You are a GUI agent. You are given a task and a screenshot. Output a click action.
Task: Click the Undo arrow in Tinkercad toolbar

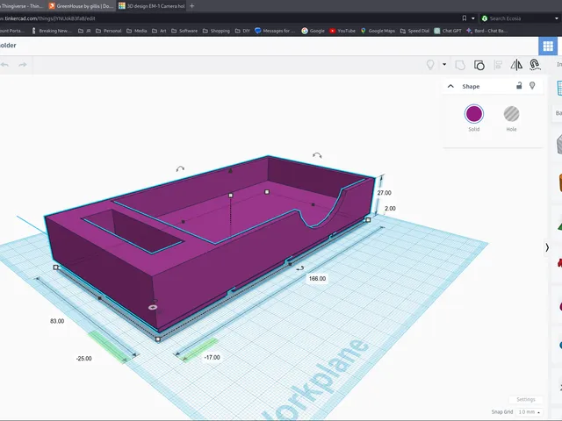[4, 65]
